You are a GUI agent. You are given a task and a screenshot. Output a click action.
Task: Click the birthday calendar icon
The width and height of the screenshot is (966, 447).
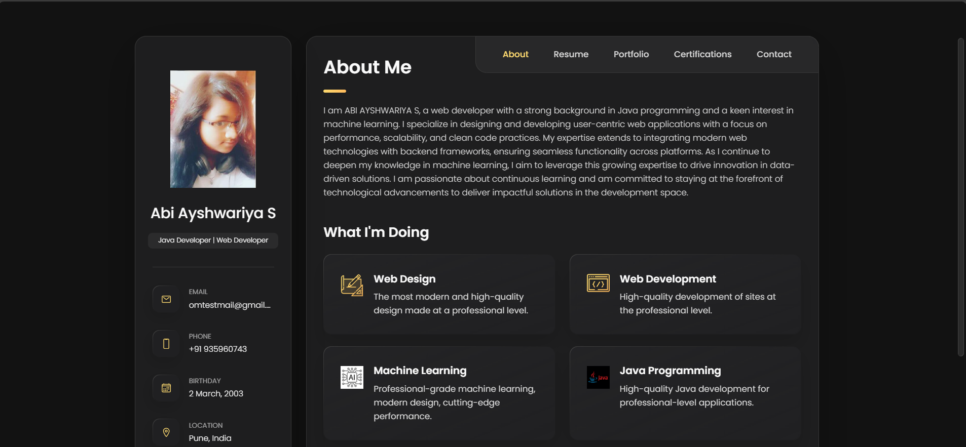click(x=166, y=388)
